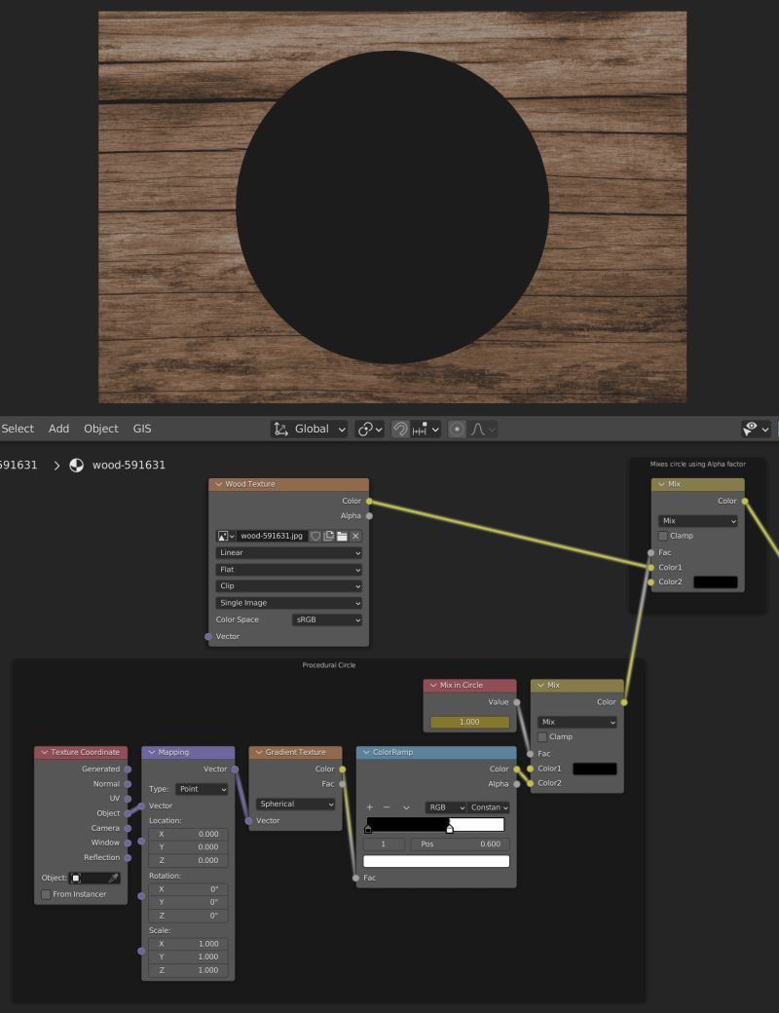Viewport: 779px width, 1013px height.
Task: Collapse the Mapping node header chevron
Action: (x=151, y=752)
